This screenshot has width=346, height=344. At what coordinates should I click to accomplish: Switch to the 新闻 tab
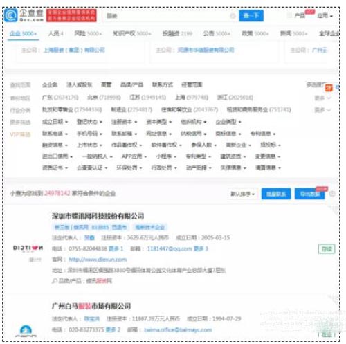pos(293,33)
